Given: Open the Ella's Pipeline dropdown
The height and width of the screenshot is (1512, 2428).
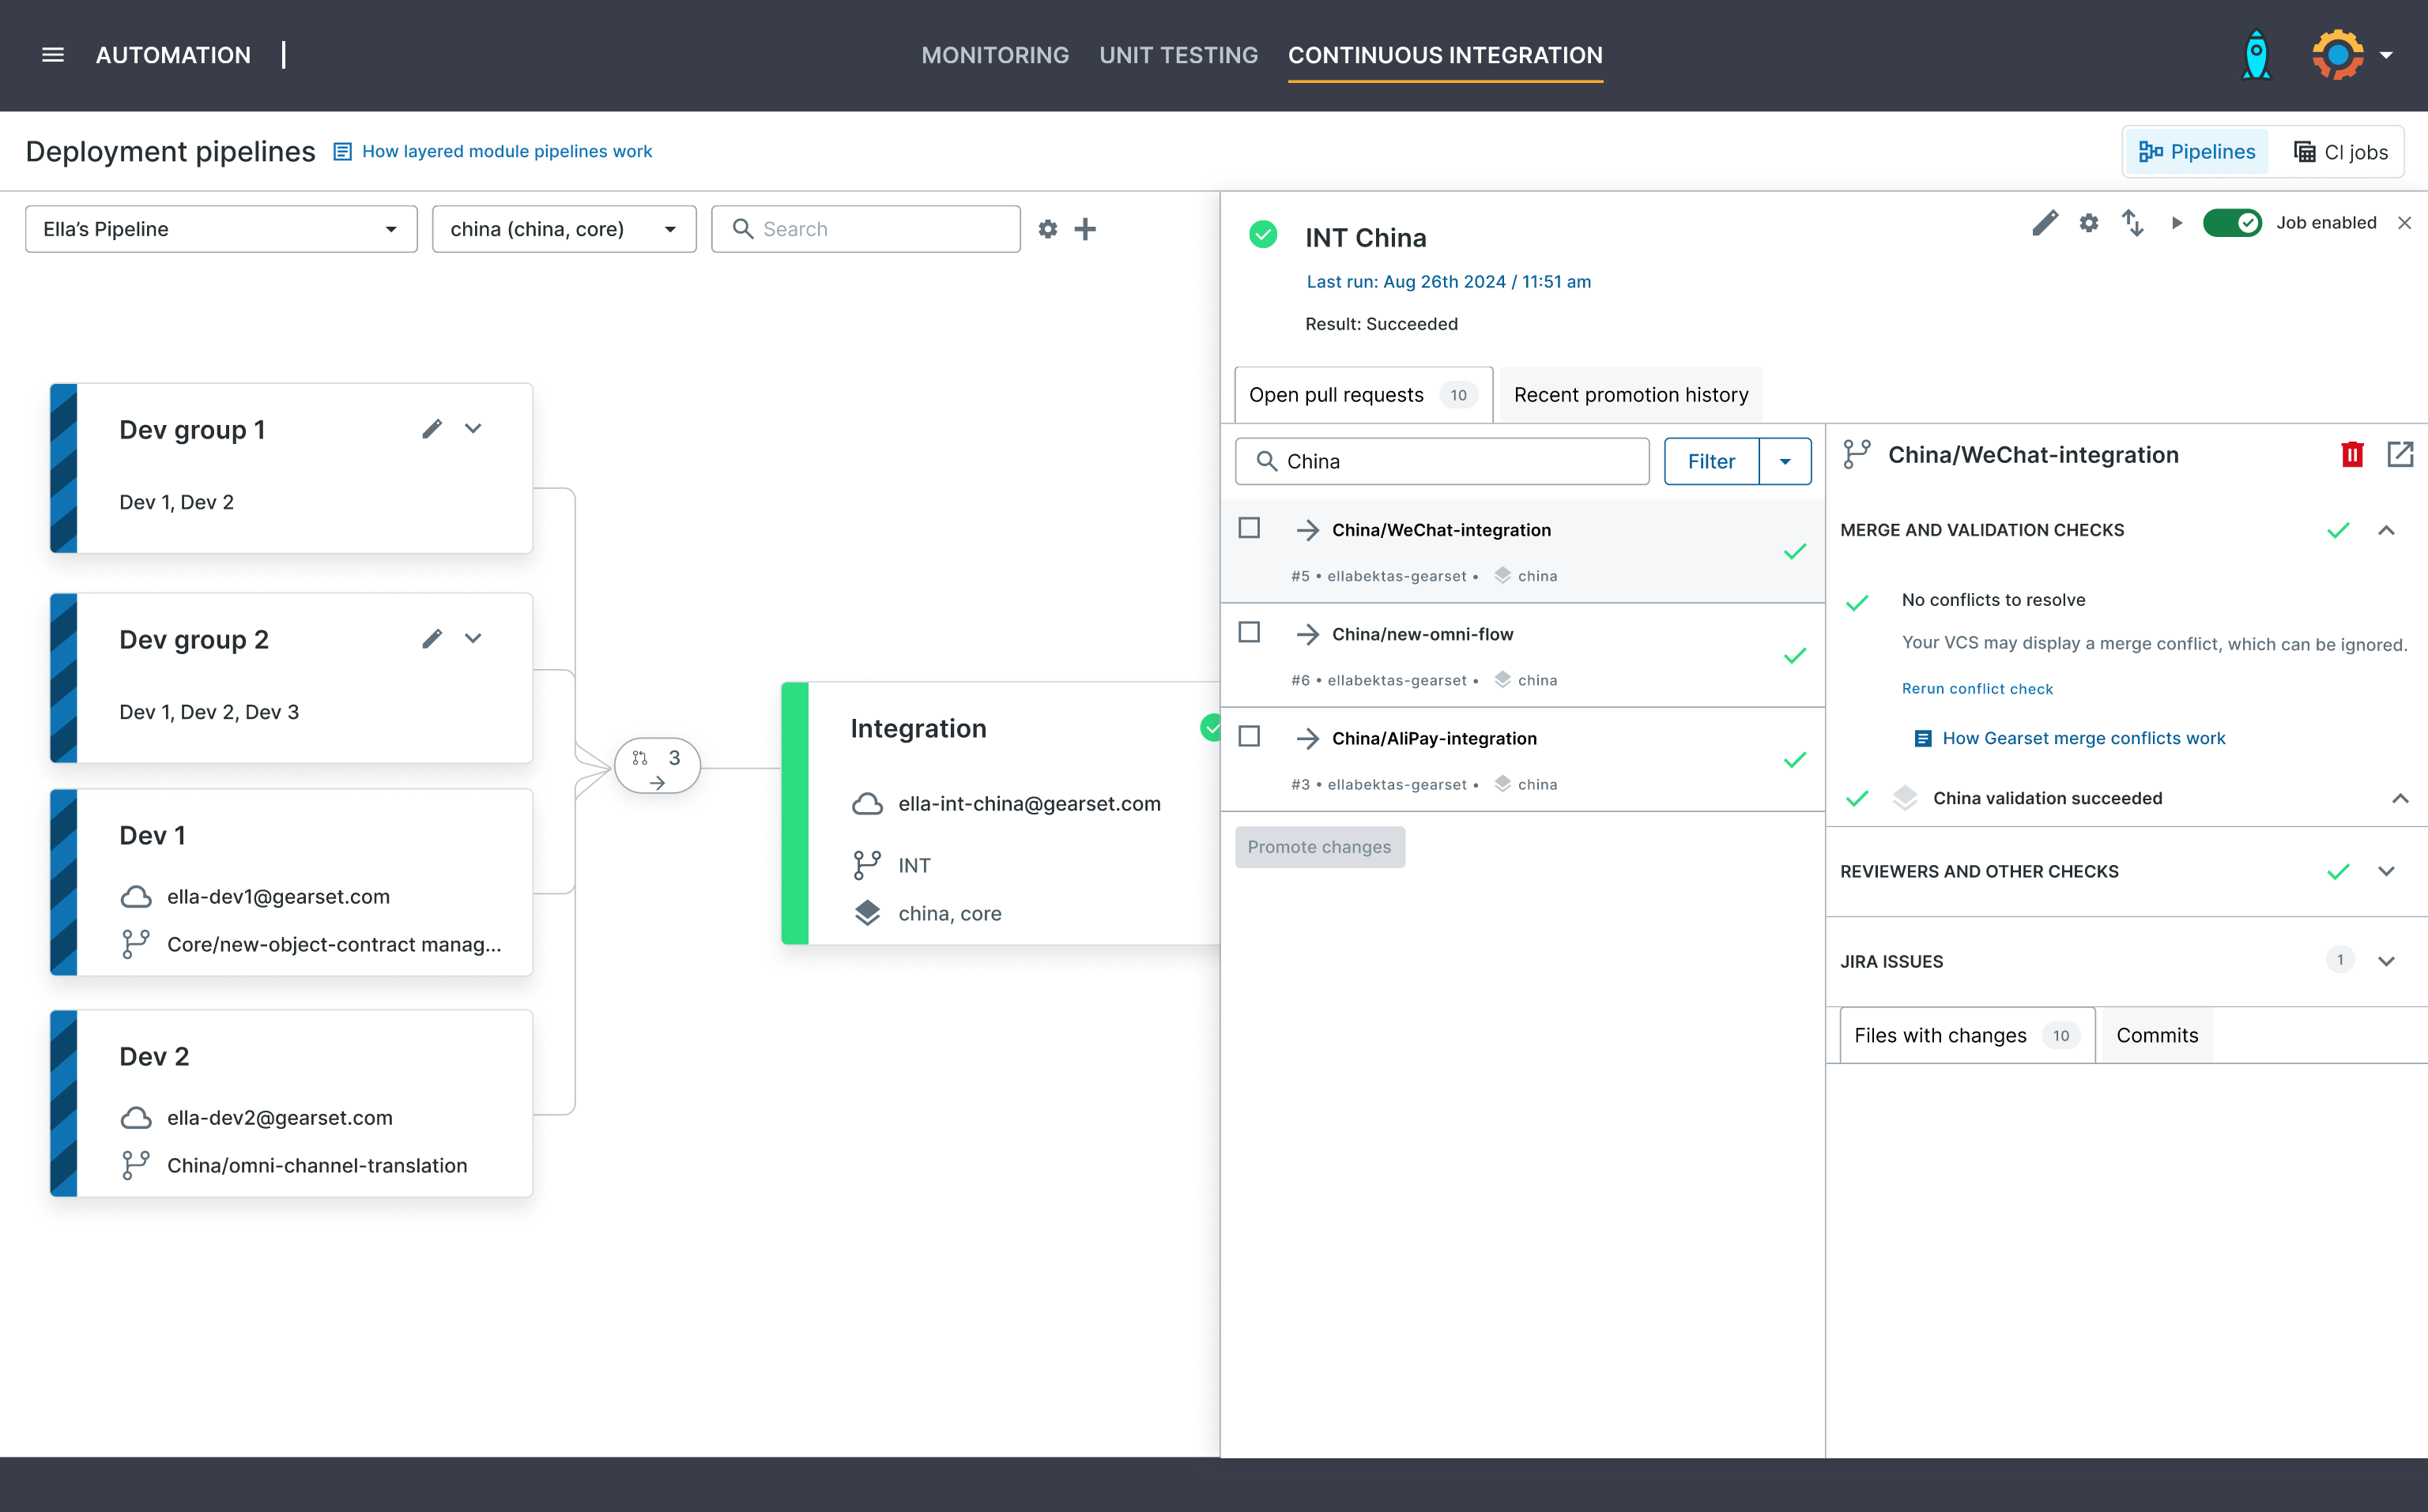Looking at the screenshot, I should tap(221, 229).
